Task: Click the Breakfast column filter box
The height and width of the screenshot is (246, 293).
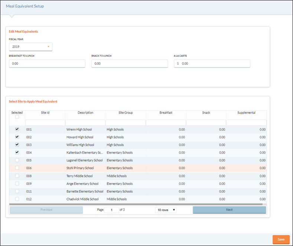Action: click(x=166, y=122)
